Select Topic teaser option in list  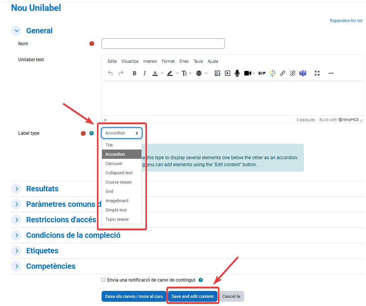pos(117,219)
